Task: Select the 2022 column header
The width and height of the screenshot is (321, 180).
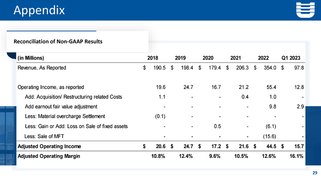Action: pyautogui.click(x=264, y=58)
